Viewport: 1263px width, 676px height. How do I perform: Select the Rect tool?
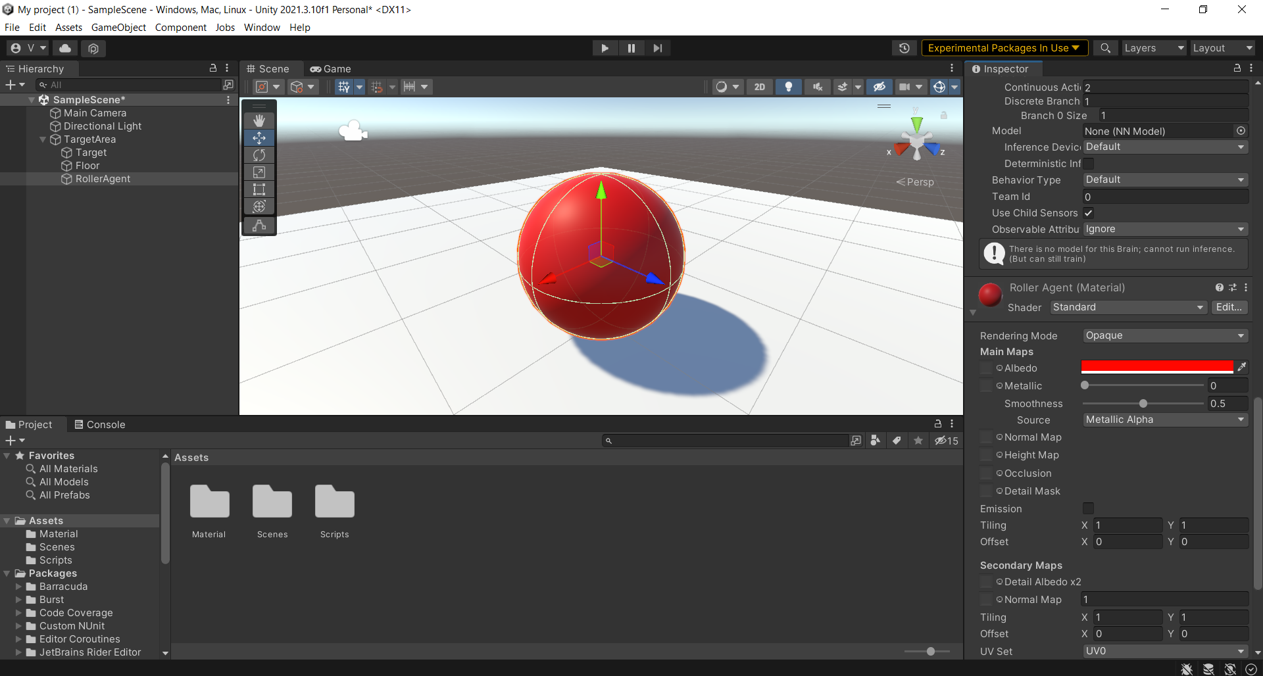click(x=259, y=189)
